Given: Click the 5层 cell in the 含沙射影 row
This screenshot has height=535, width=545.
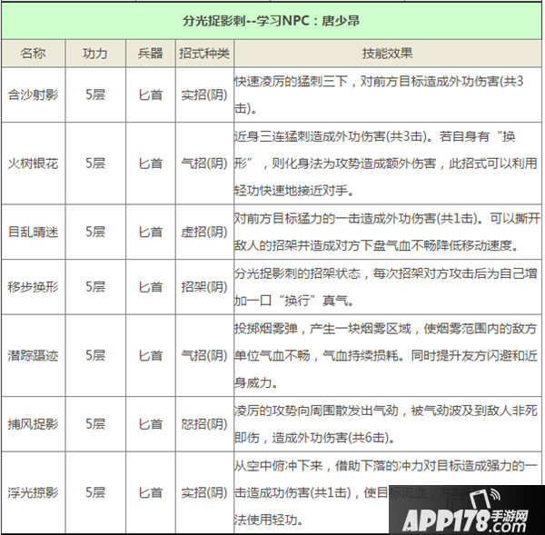Looking at the screenshot, I should tap(94, 94).
